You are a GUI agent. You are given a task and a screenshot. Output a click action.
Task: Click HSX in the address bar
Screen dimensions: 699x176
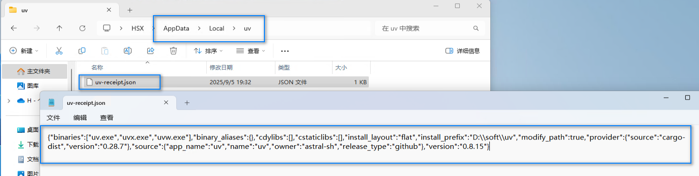click(138, 28)
